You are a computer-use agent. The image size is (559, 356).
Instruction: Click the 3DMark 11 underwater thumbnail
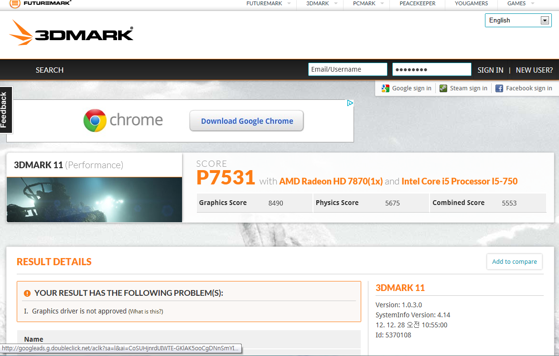click(x=95, y=200)
